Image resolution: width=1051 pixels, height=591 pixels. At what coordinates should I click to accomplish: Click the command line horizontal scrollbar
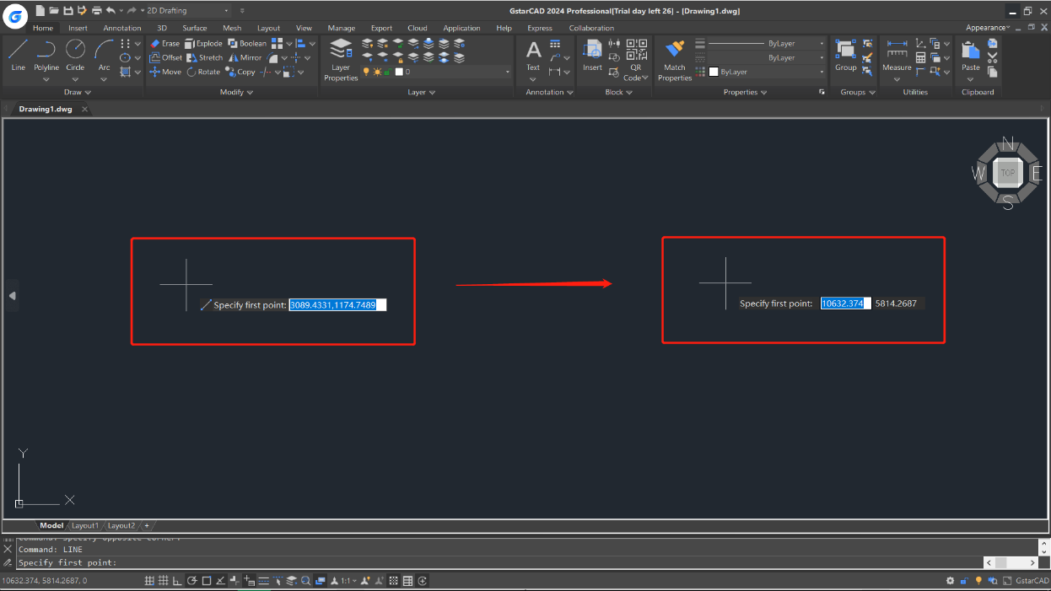[1011, 562]
